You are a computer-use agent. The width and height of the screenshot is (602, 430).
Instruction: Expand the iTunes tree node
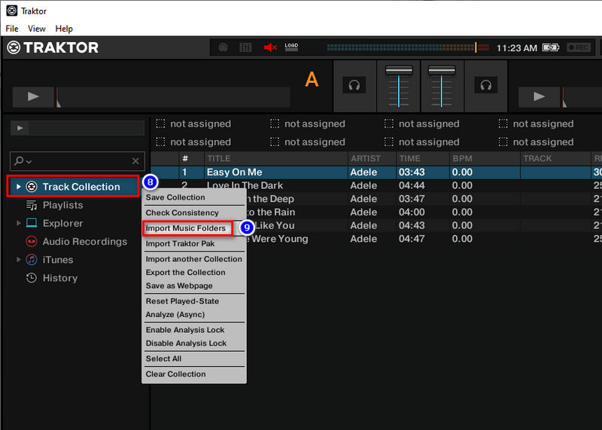point(18,260)
